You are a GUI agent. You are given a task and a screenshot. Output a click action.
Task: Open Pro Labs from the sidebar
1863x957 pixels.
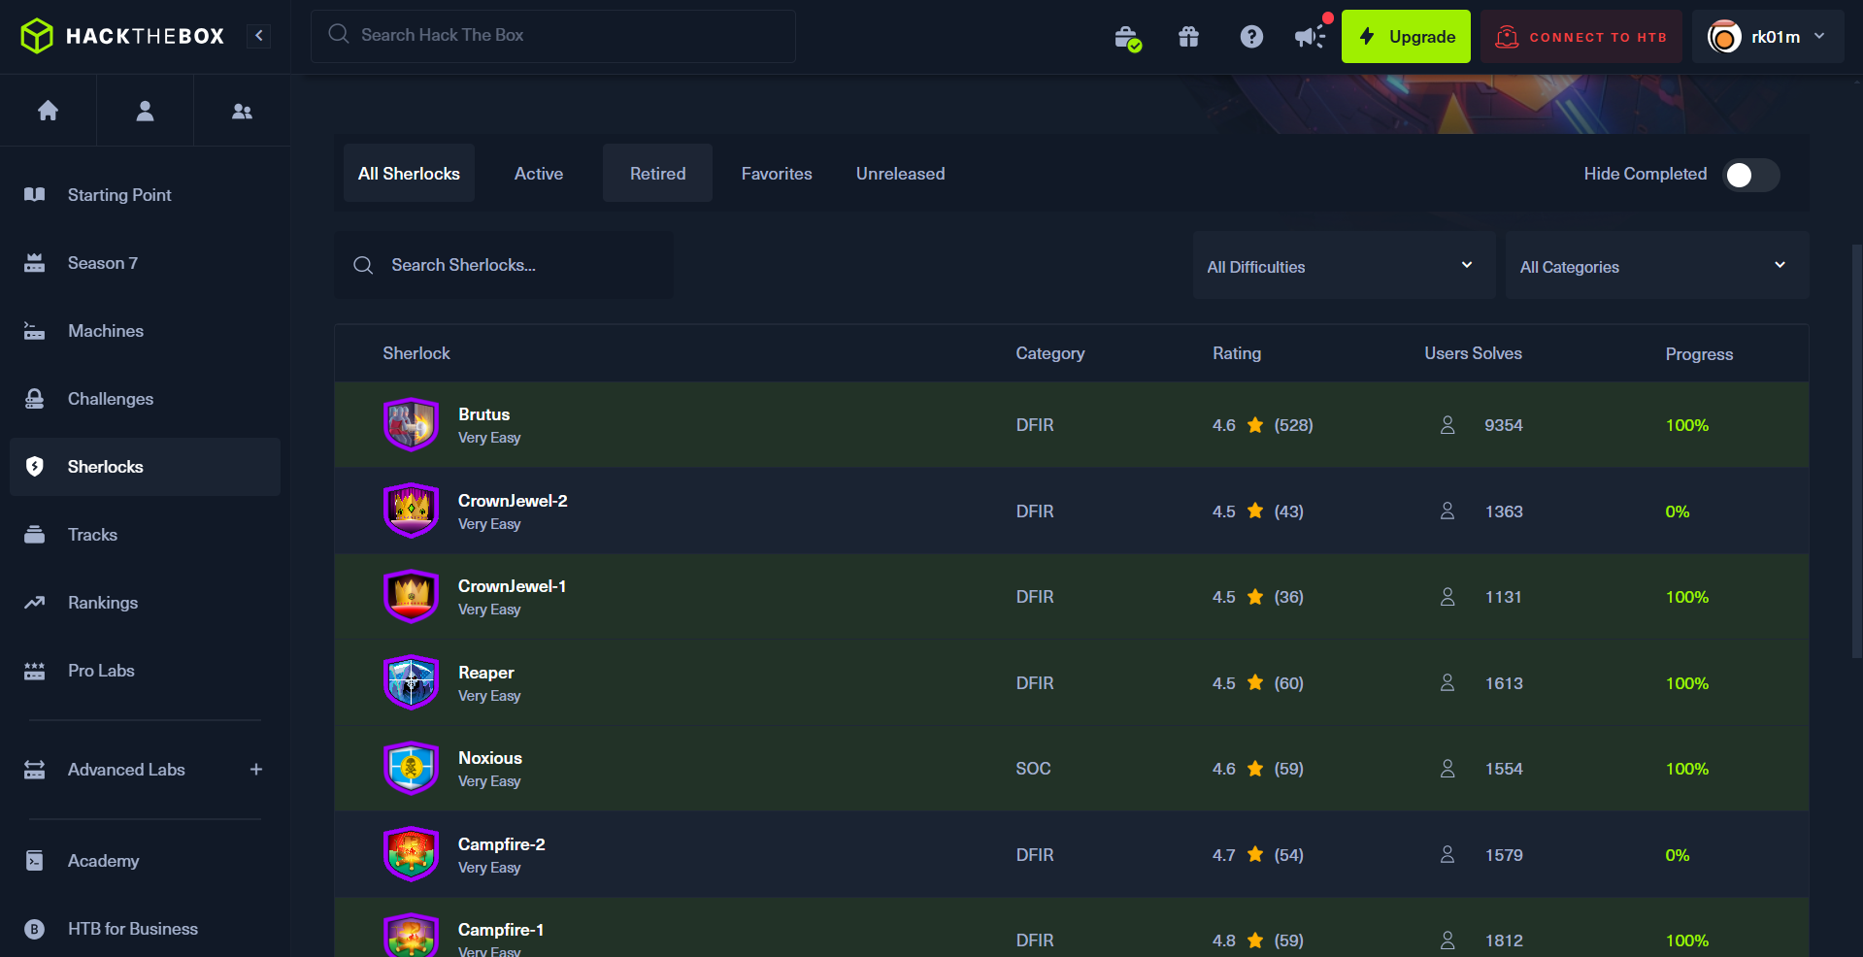[145, 671]
